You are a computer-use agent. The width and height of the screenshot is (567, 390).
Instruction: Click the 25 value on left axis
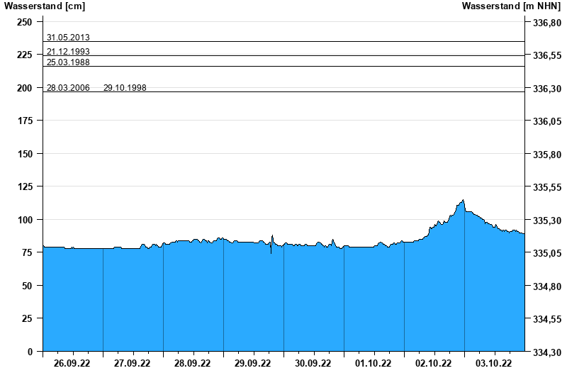pos(27,318)
